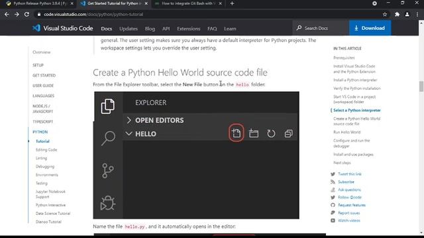The image size is (424, 238).
Task: Open the Learn navigation link
Action: pyautogui.click(x=230, y=28)
